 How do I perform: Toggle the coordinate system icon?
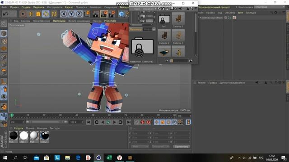pos(87,14)
